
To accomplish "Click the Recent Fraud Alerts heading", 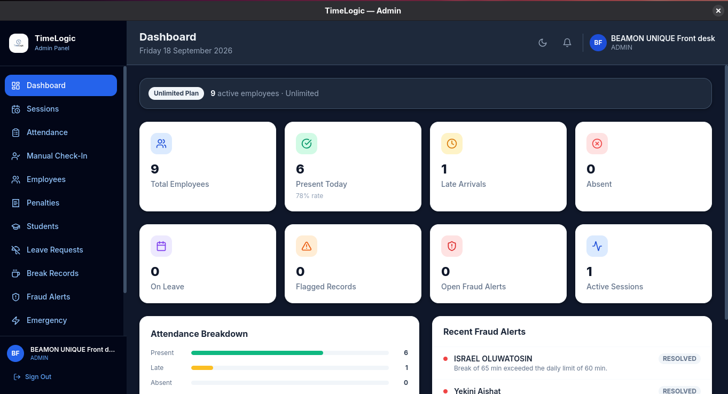I will click(x=484, y=332).
